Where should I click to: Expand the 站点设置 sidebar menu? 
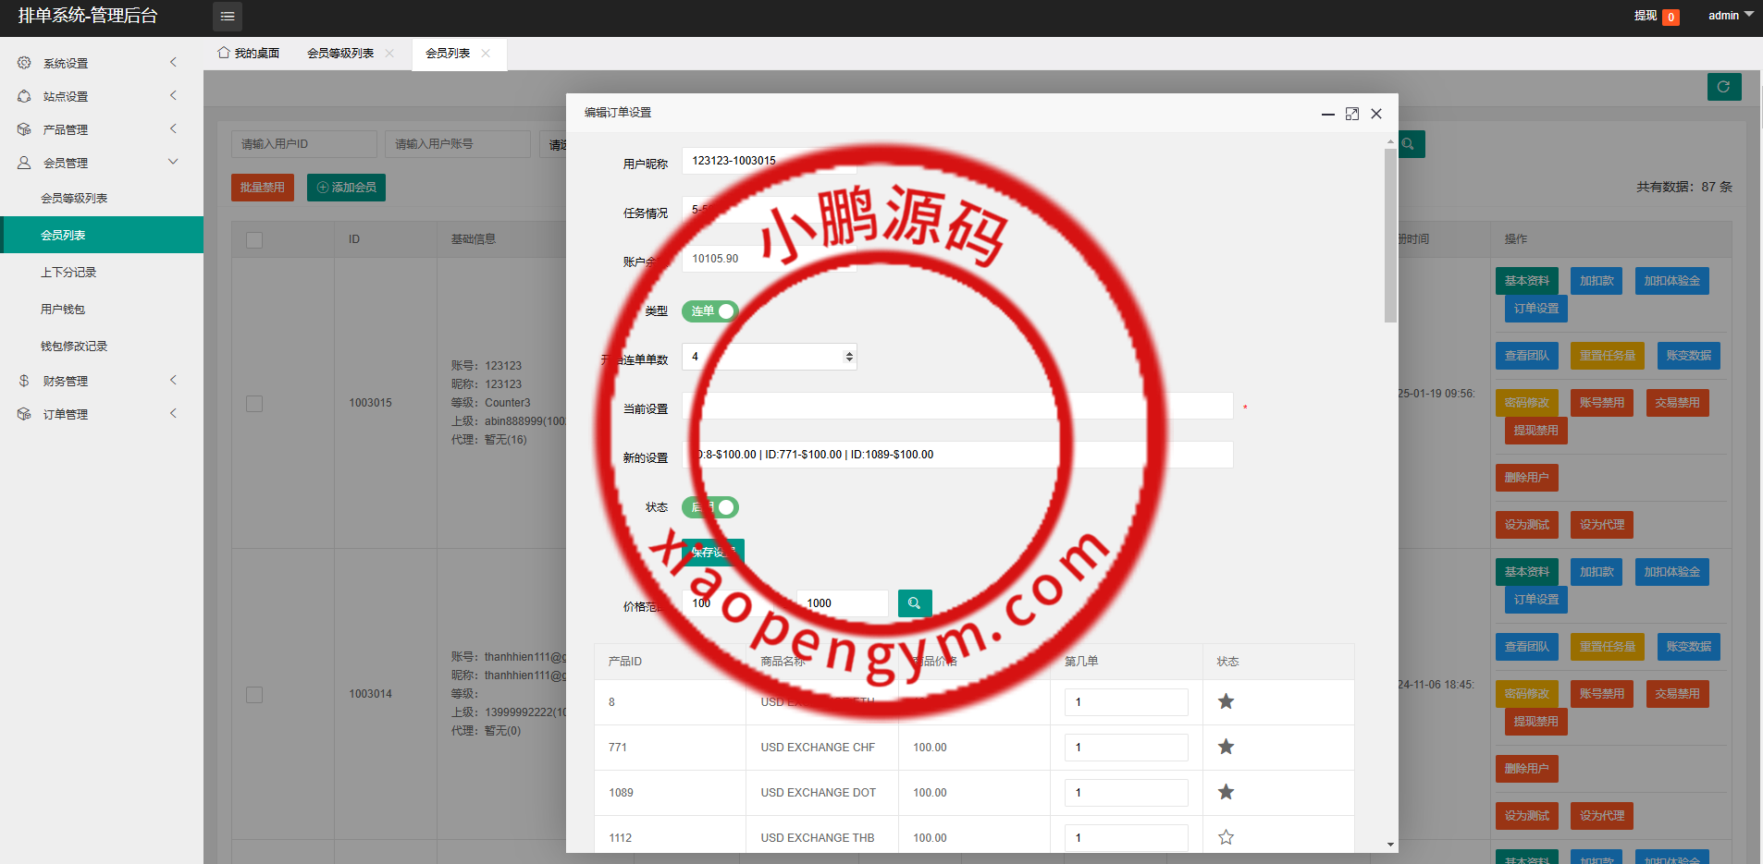point(102,96)
